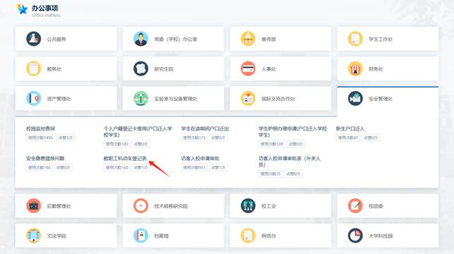Click the 财务处 tent icon
The image size is (454, 254).
(x=355, y=68)
